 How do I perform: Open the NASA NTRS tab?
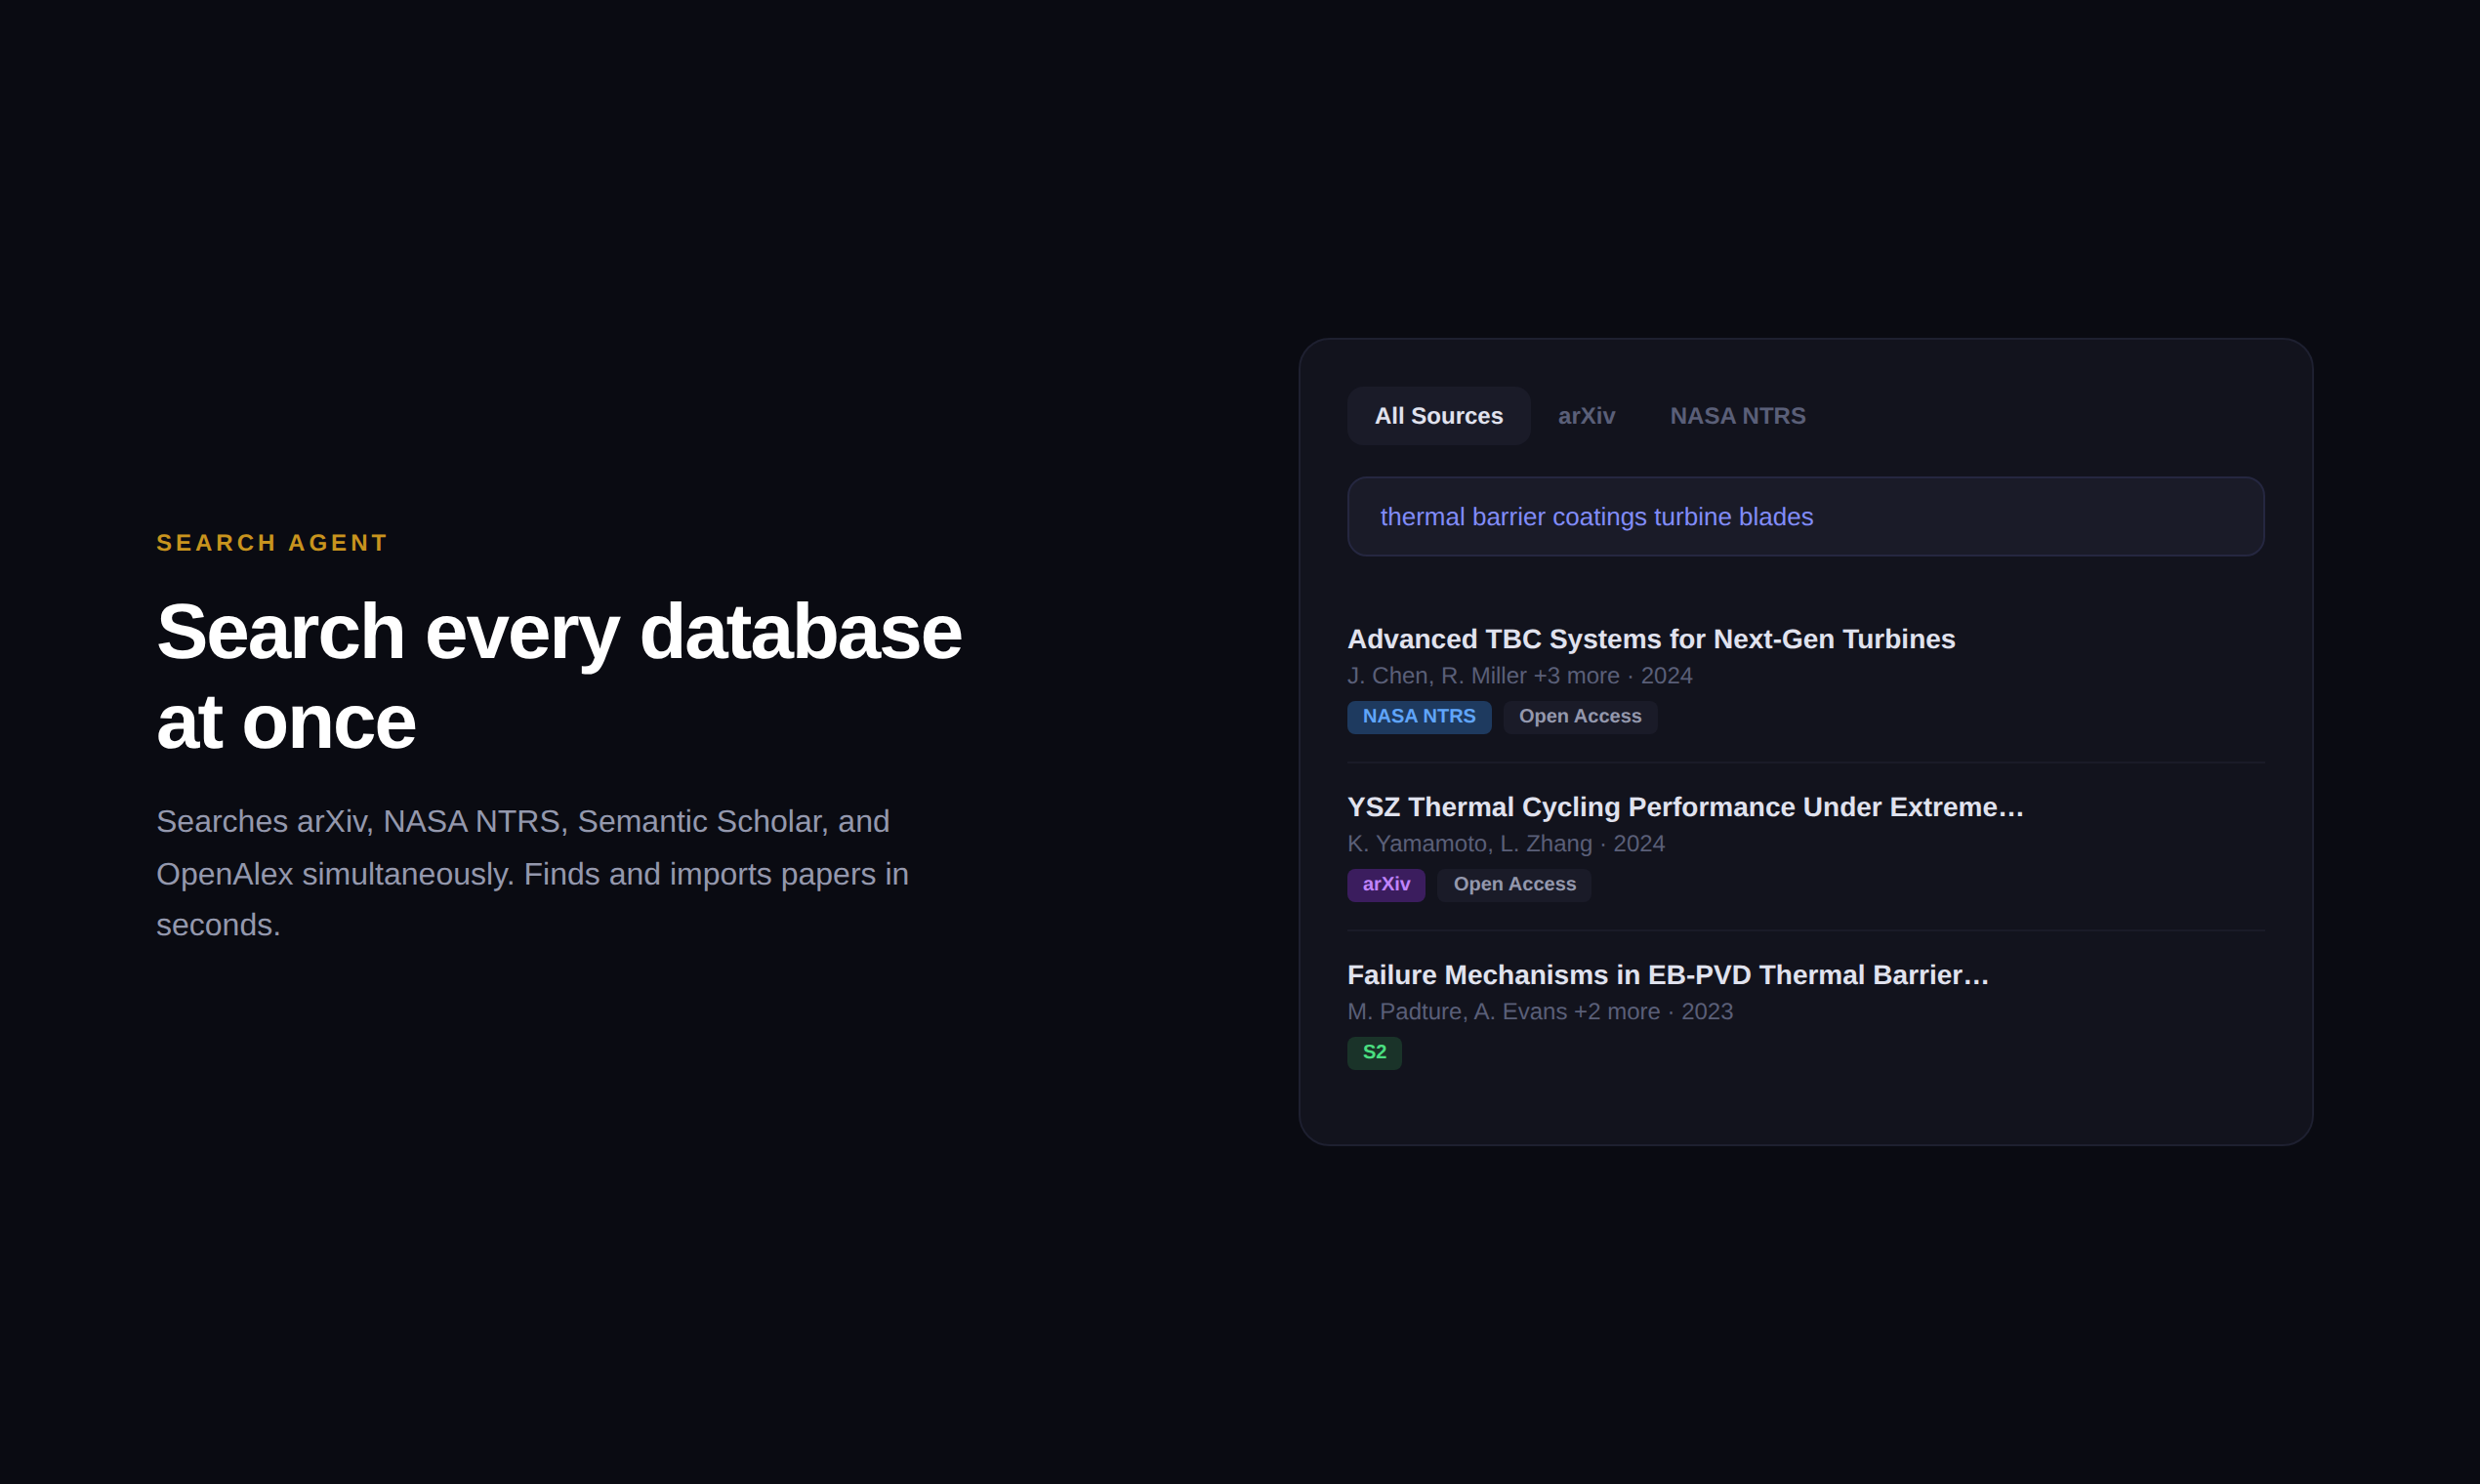(x=1737, y=416)
